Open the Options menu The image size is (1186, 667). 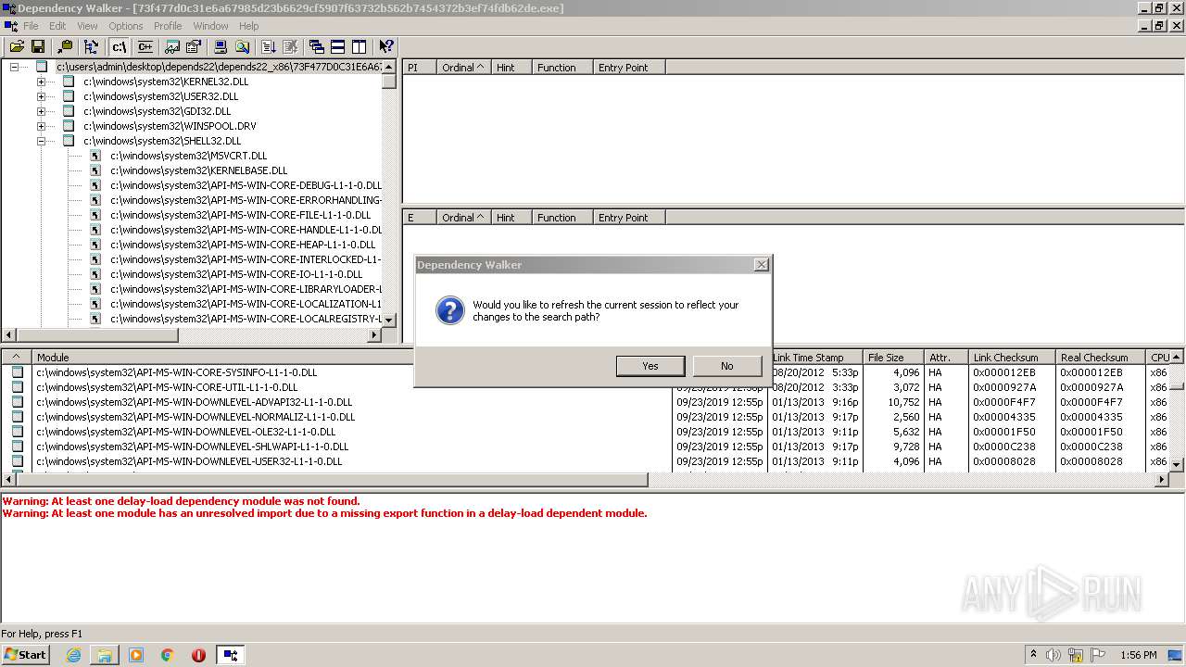coord(126,26)
